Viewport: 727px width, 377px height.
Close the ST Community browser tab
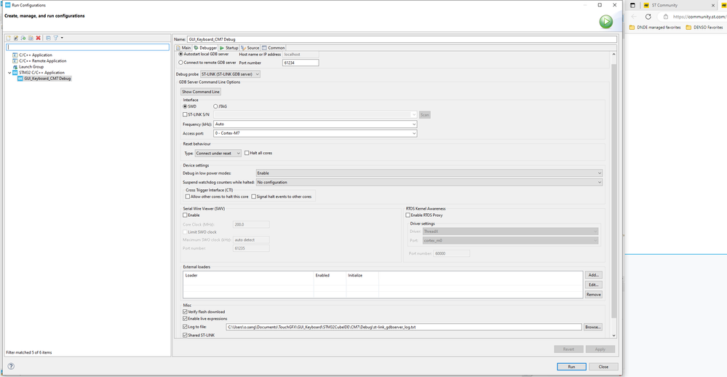click(713, 5)
